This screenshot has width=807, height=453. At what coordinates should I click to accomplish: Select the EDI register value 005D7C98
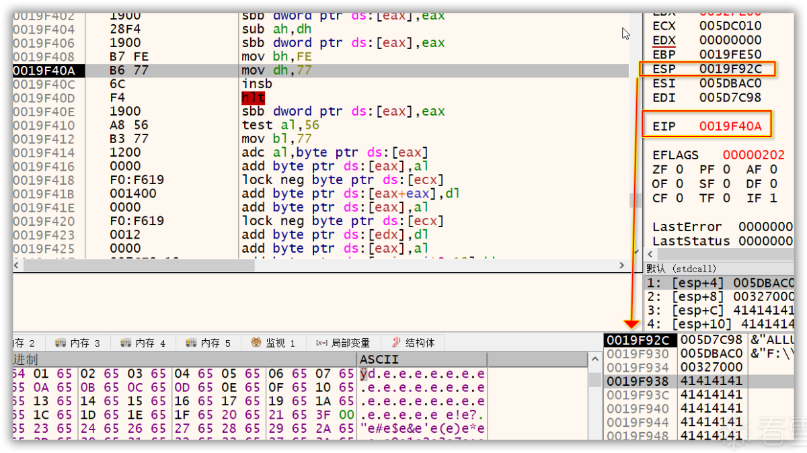pyautogui.click(x=730, y=97)
